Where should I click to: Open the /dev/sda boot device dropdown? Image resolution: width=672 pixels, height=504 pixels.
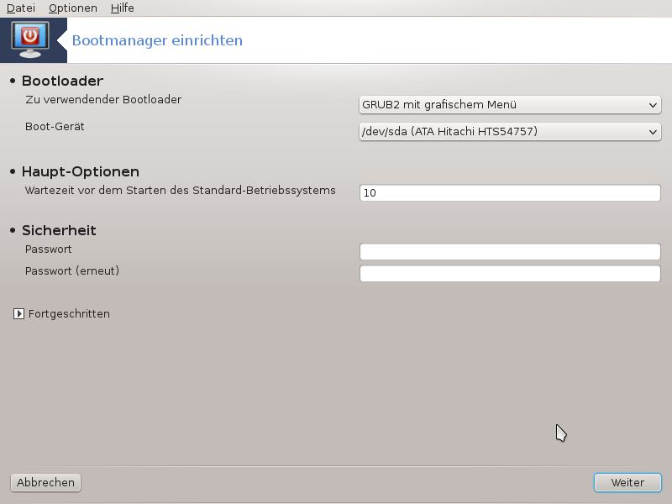[510, 132]
